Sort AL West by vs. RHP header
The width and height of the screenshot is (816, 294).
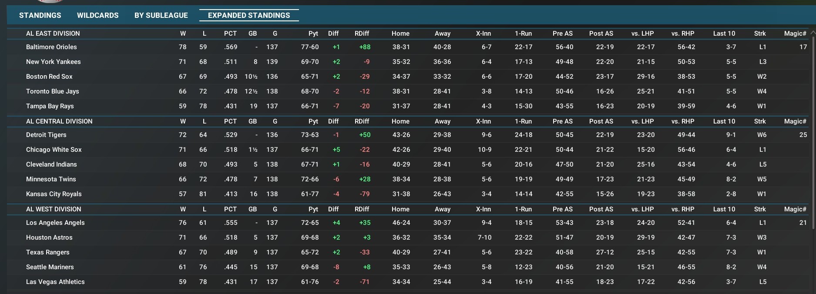[683, 209]
